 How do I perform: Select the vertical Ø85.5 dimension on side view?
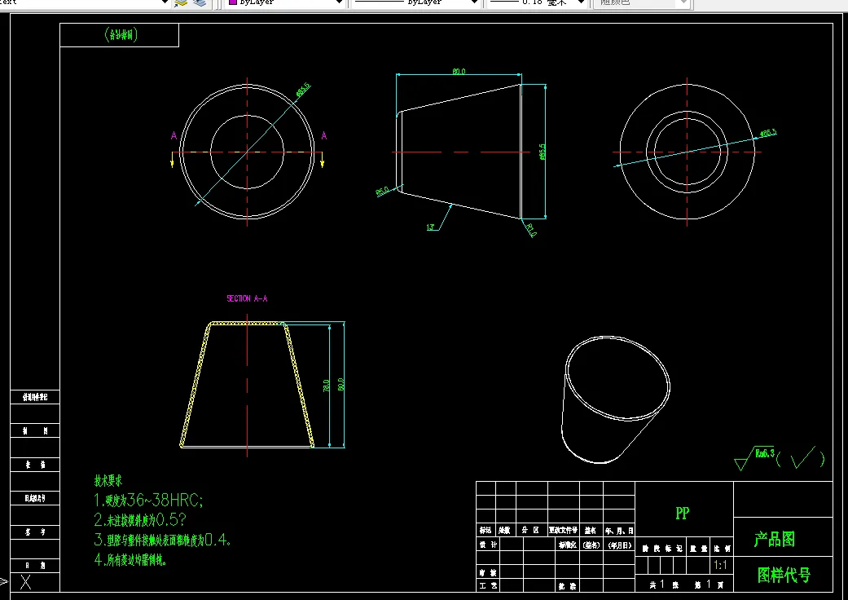coord(543,152)
